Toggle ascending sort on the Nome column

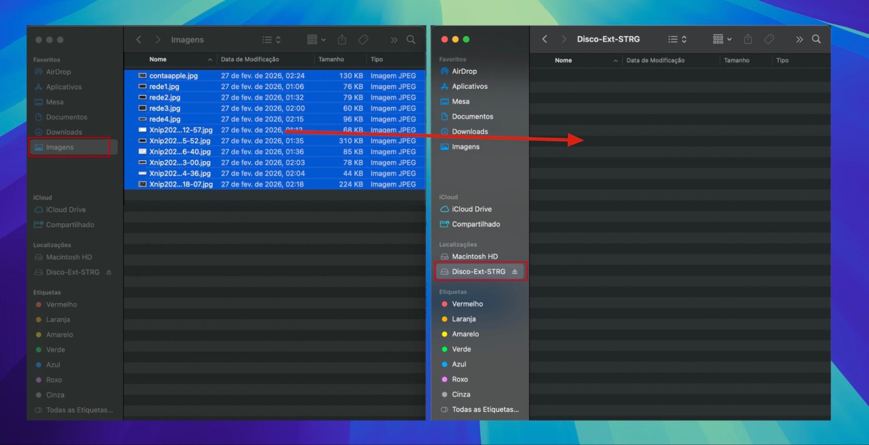(x=158, y=59)
